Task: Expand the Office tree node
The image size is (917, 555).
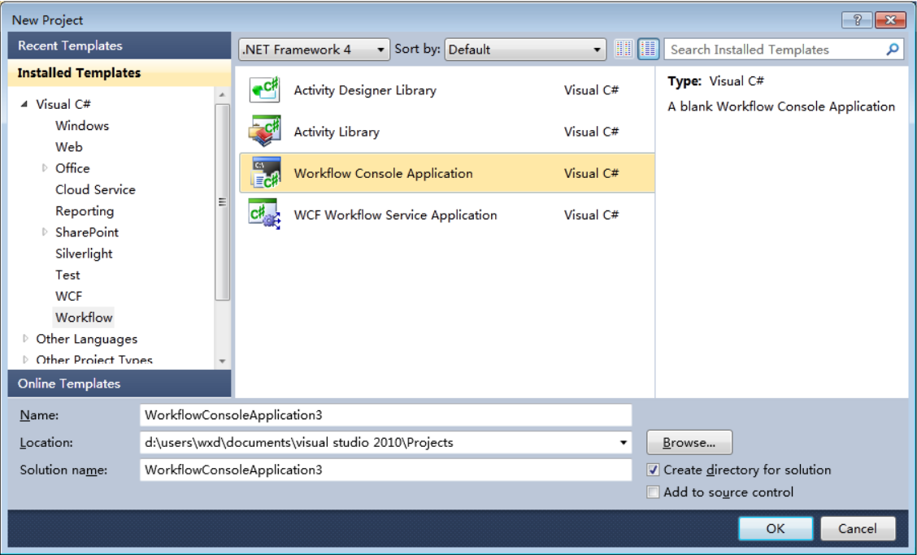Action: coord(45,168)
